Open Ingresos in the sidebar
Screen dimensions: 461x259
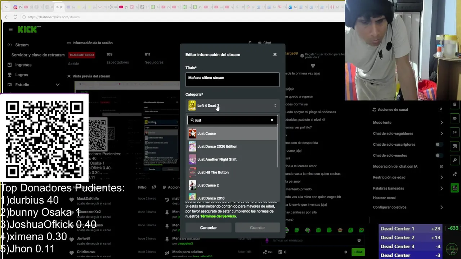click(x=23, y=65)
